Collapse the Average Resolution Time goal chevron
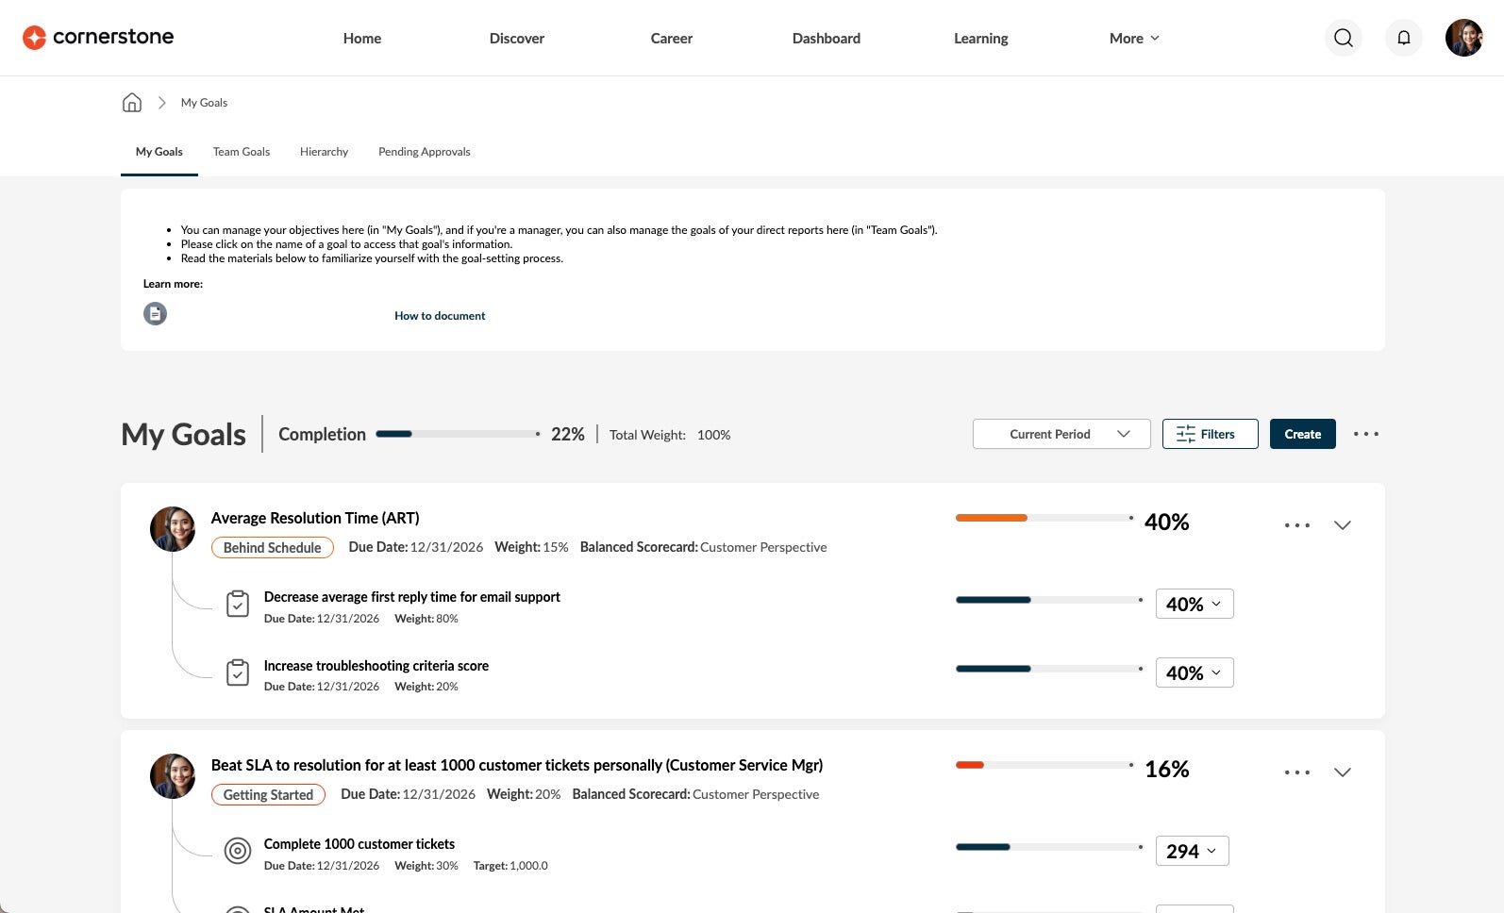The image size is (1504, 913). point(1343,525)
